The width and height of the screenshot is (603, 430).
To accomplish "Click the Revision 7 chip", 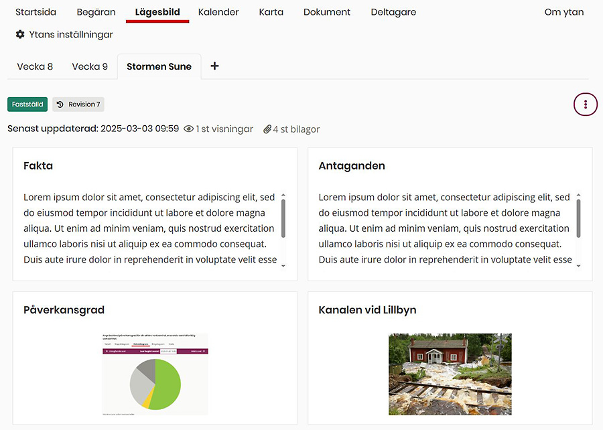I will point(78,104).
